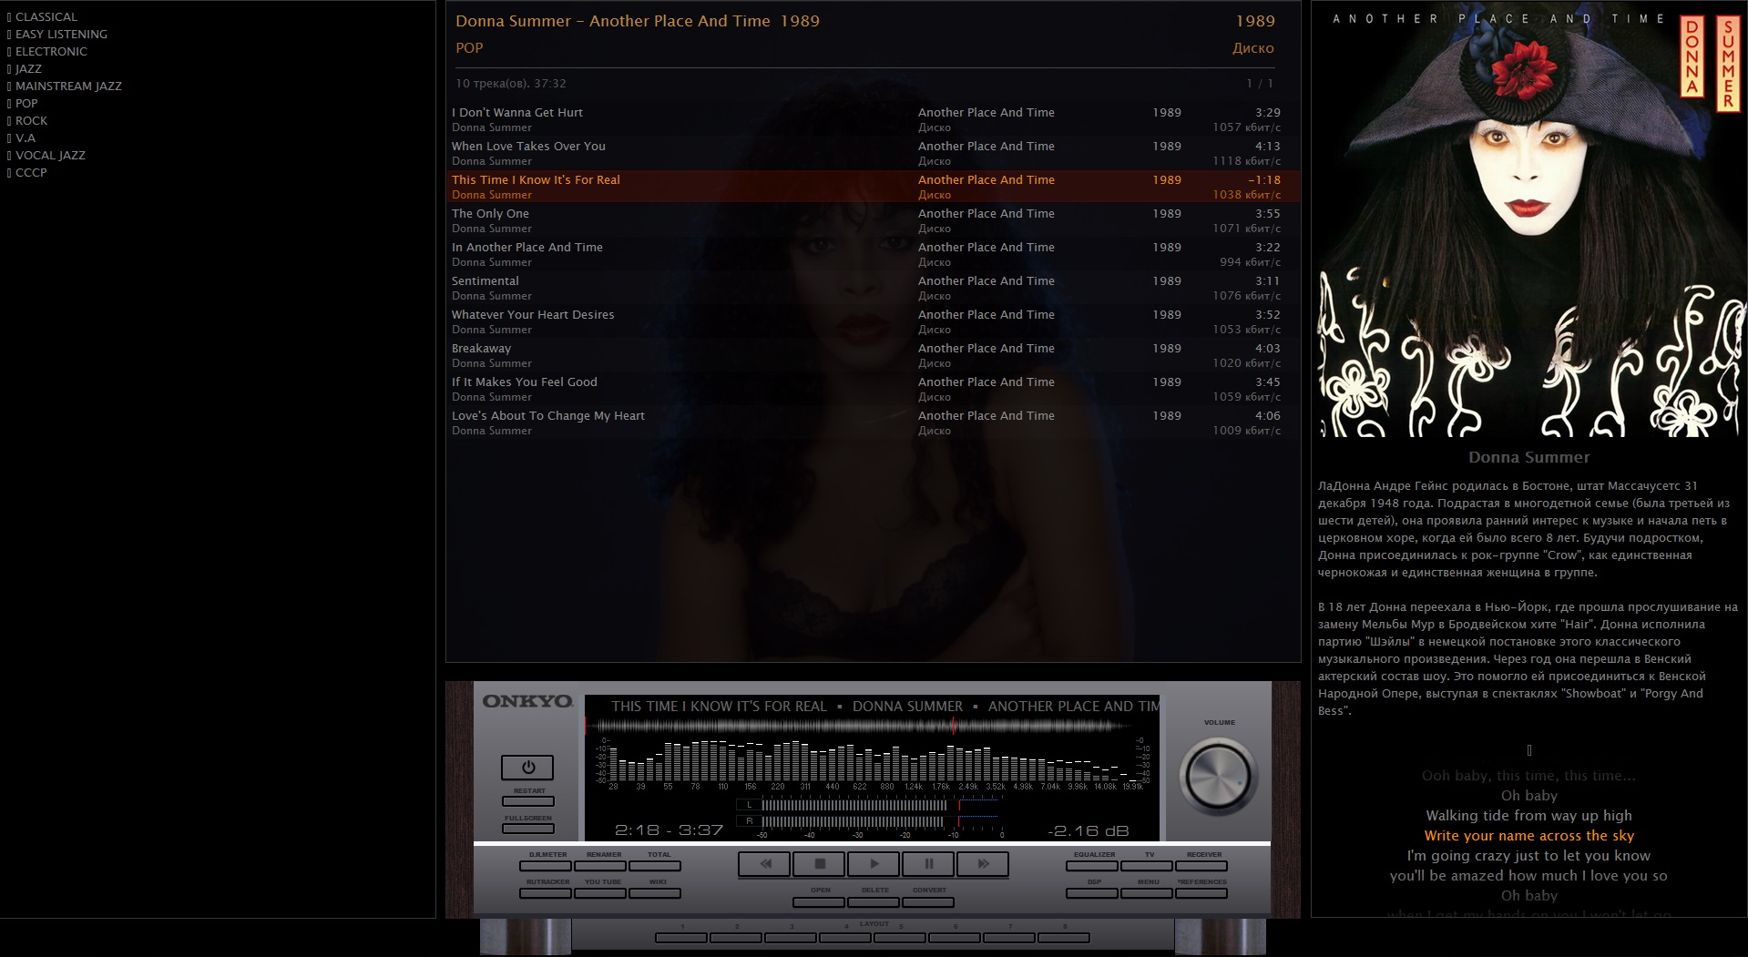Viewport: 1748px width, 957px height.
Task: Open RUTRACKER via its button
Action: point(546,893)
